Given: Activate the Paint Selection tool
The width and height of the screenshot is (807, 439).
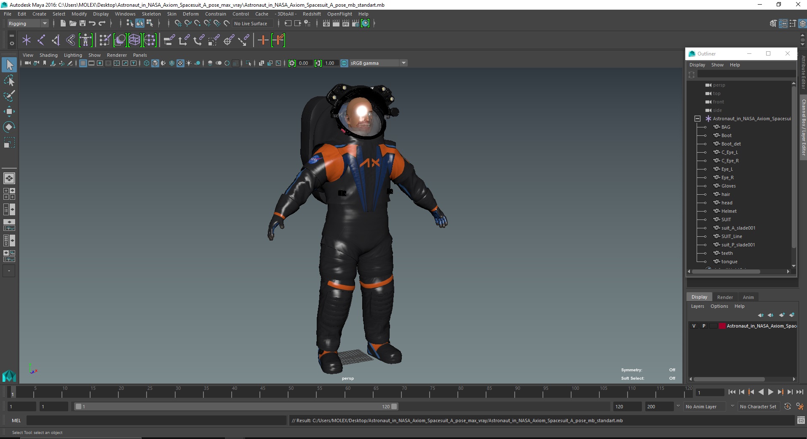Looking at the screenshot, I should 9,96.
